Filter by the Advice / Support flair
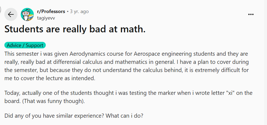Viewport: 267px width, 125px height. [x=25, y=45]
